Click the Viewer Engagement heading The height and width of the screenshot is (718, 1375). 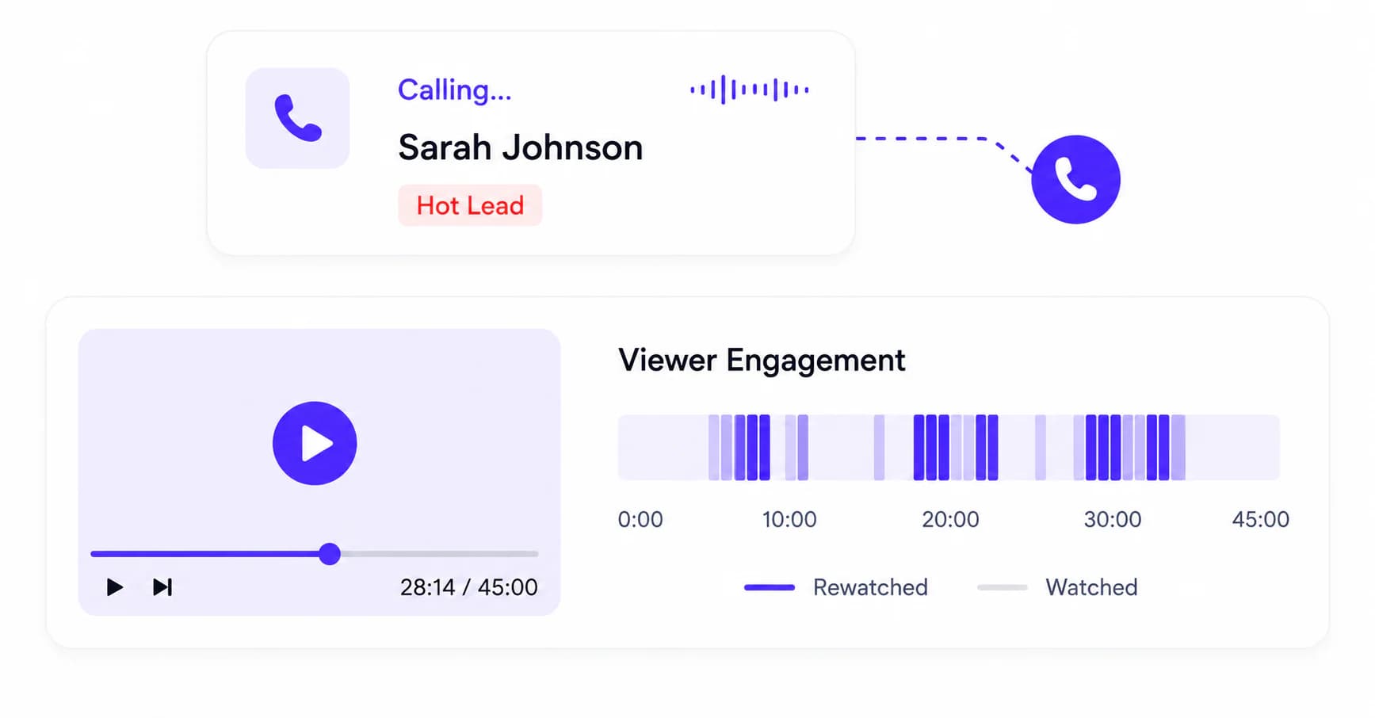pyautogui.click(x=762, y=361)
